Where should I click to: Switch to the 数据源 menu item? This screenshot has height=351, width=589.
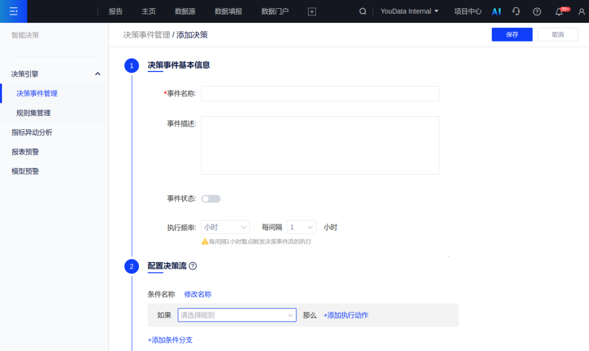pos(185,11)
